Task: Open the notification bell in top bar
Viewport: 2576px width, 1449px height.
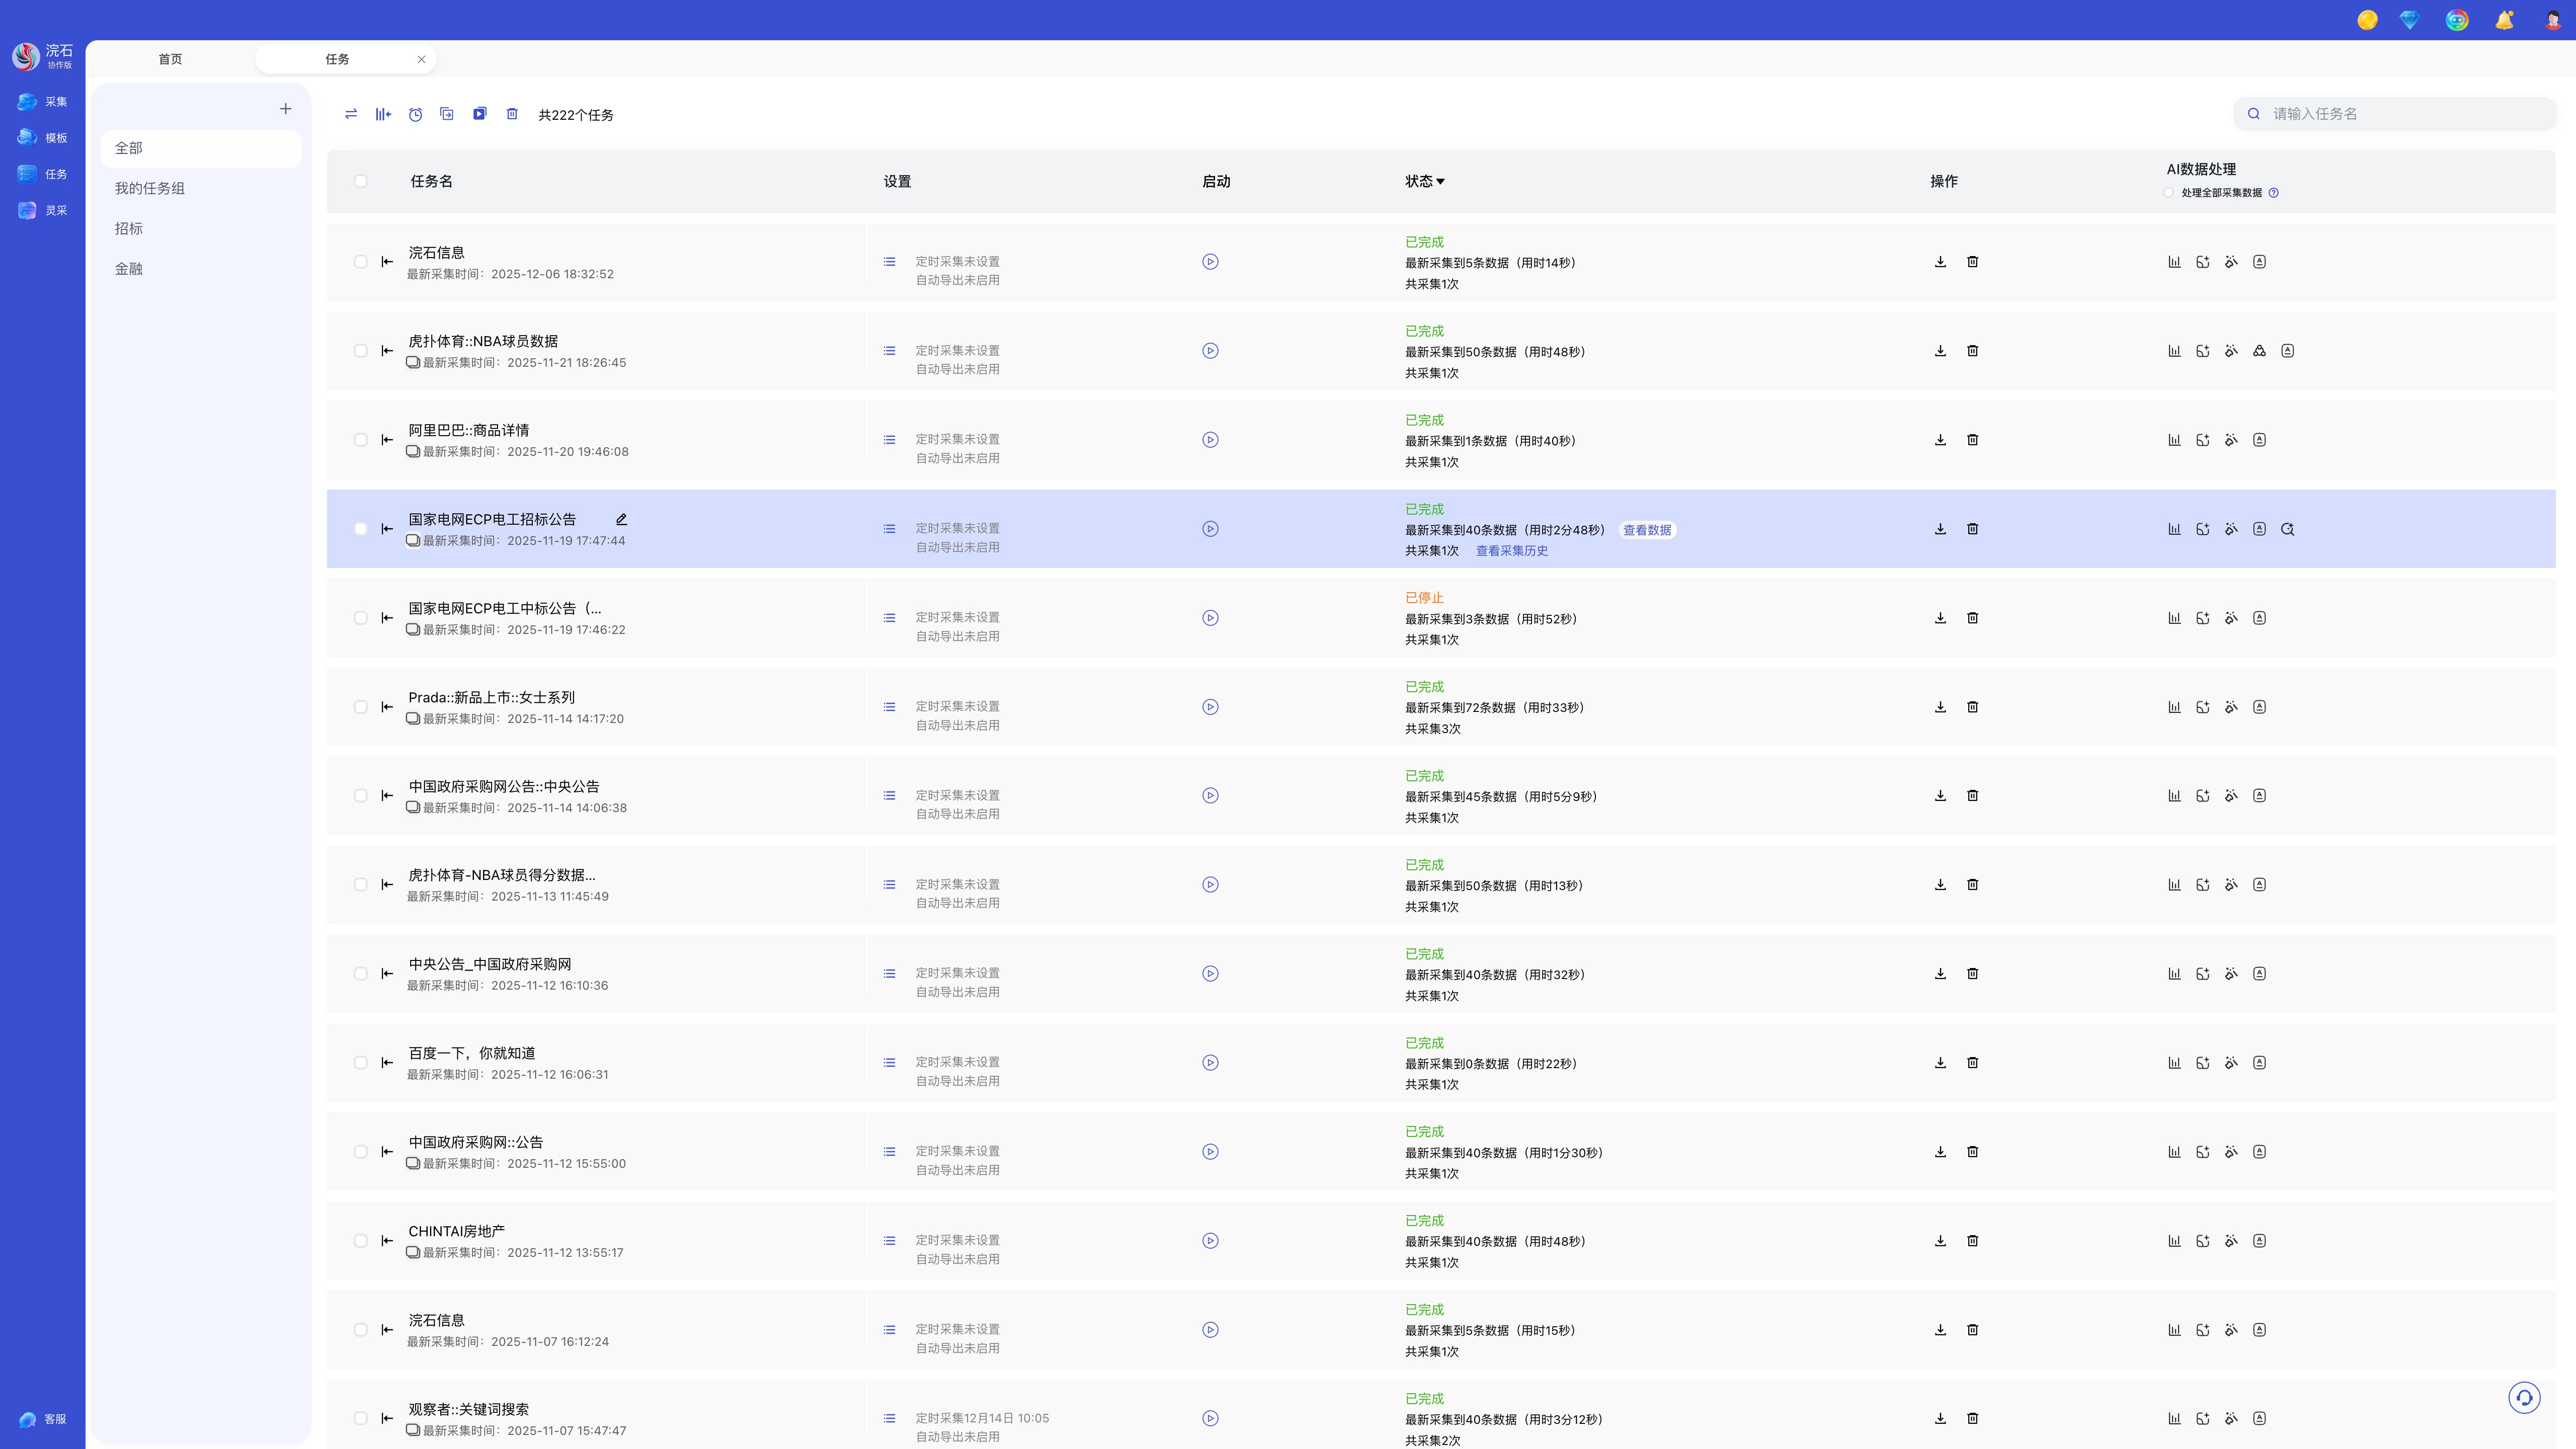Action: click(x=2504, y=20)
